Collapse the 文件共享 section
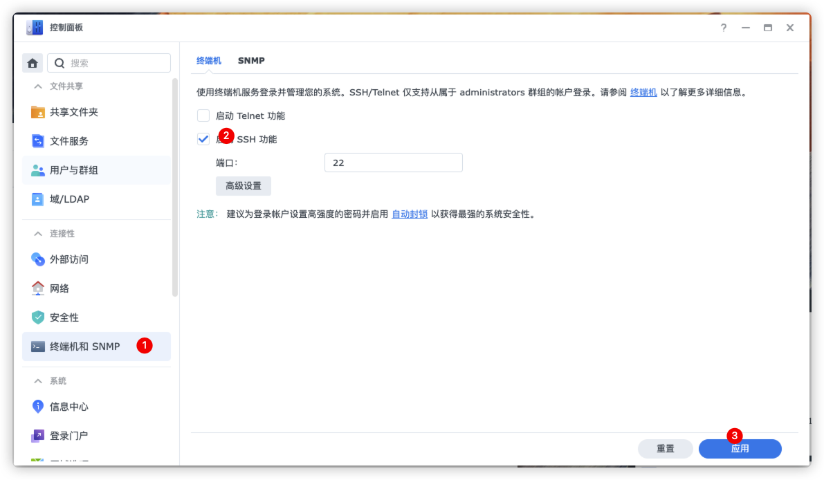The image size is (824, 480). click(x=38, y=86)
